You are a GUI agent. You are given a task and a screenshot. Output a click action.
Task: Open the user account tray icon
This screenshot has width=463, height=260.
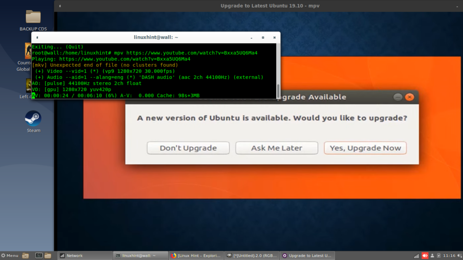(432, 255)
